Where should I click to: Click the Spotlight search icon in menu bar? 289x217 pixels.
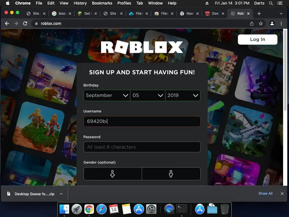[x=271, y=3]
